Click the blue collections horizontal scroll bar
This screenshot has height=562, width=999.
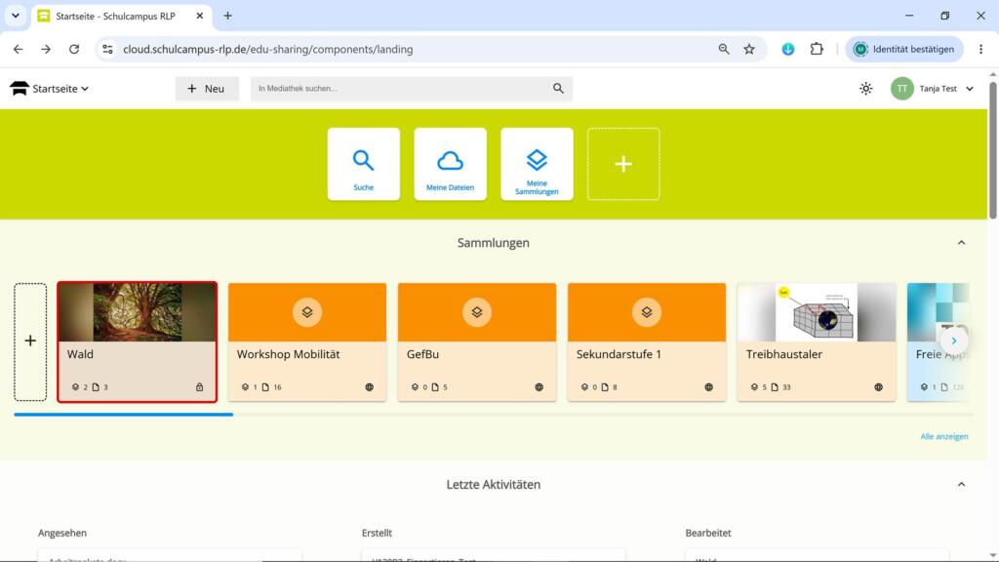(x=124, y=415)
